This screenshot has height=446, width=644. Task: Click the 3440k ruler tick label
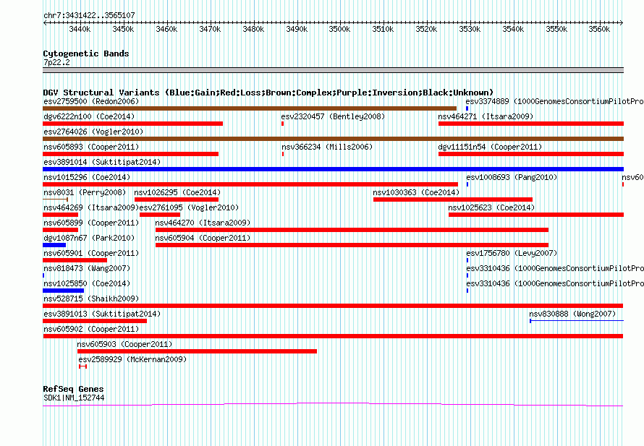(x=80, y=30)
